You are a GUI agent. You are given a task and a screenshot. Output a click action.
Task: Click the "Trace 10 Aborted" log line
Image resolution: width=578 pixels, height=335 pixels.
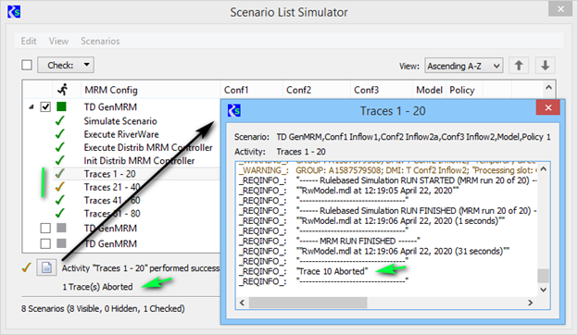click(333, 271)
